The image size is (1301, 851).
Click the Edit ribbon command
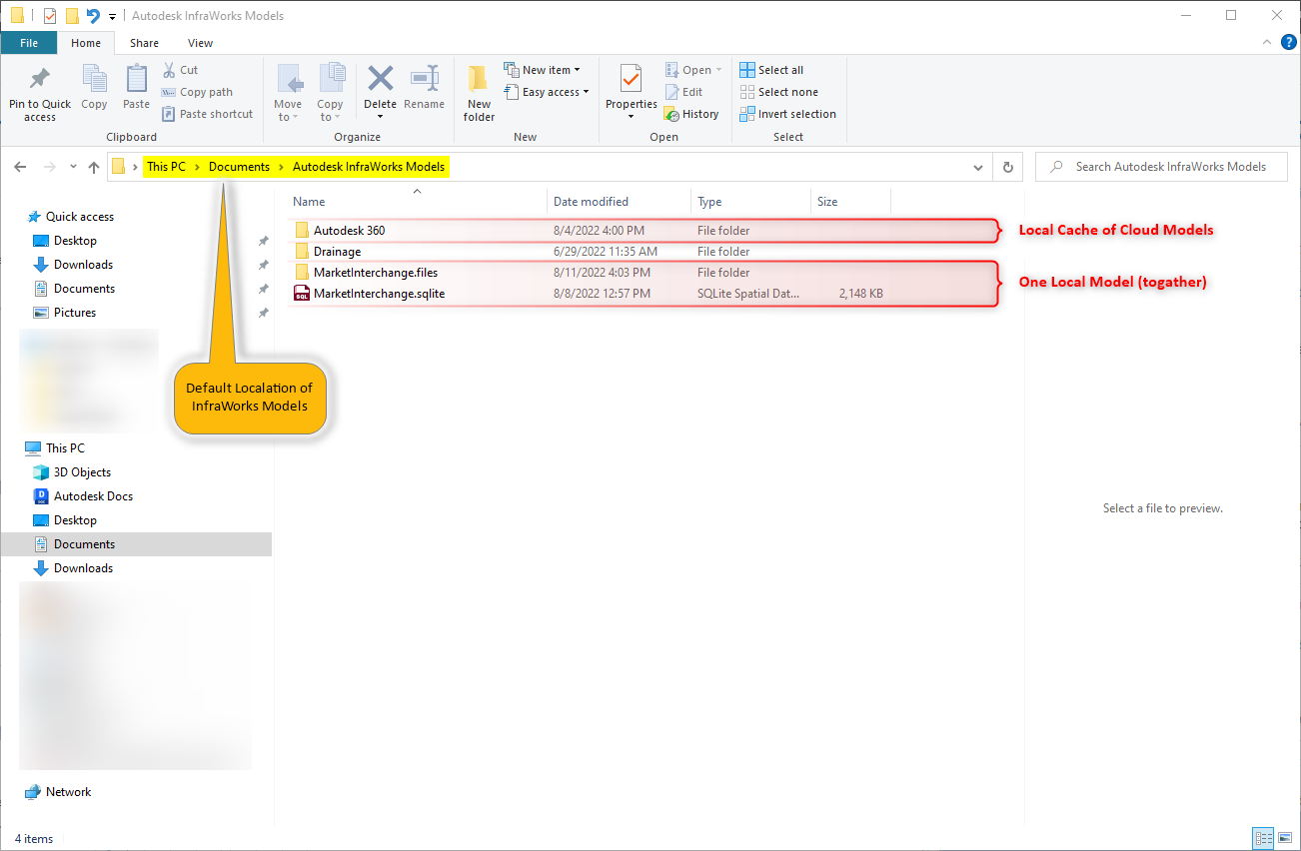coord(683,92)
